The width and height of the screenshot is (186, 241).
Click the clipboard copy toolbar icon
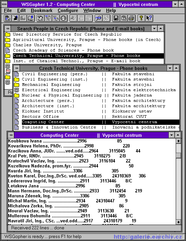(124, 18)
